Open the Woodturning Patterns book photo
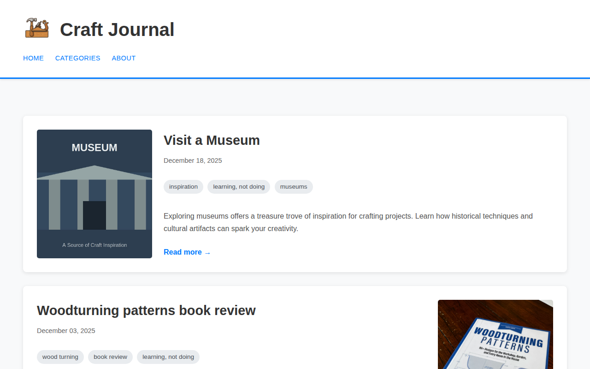This screenshot has height=369, width=590. [496, 334]
